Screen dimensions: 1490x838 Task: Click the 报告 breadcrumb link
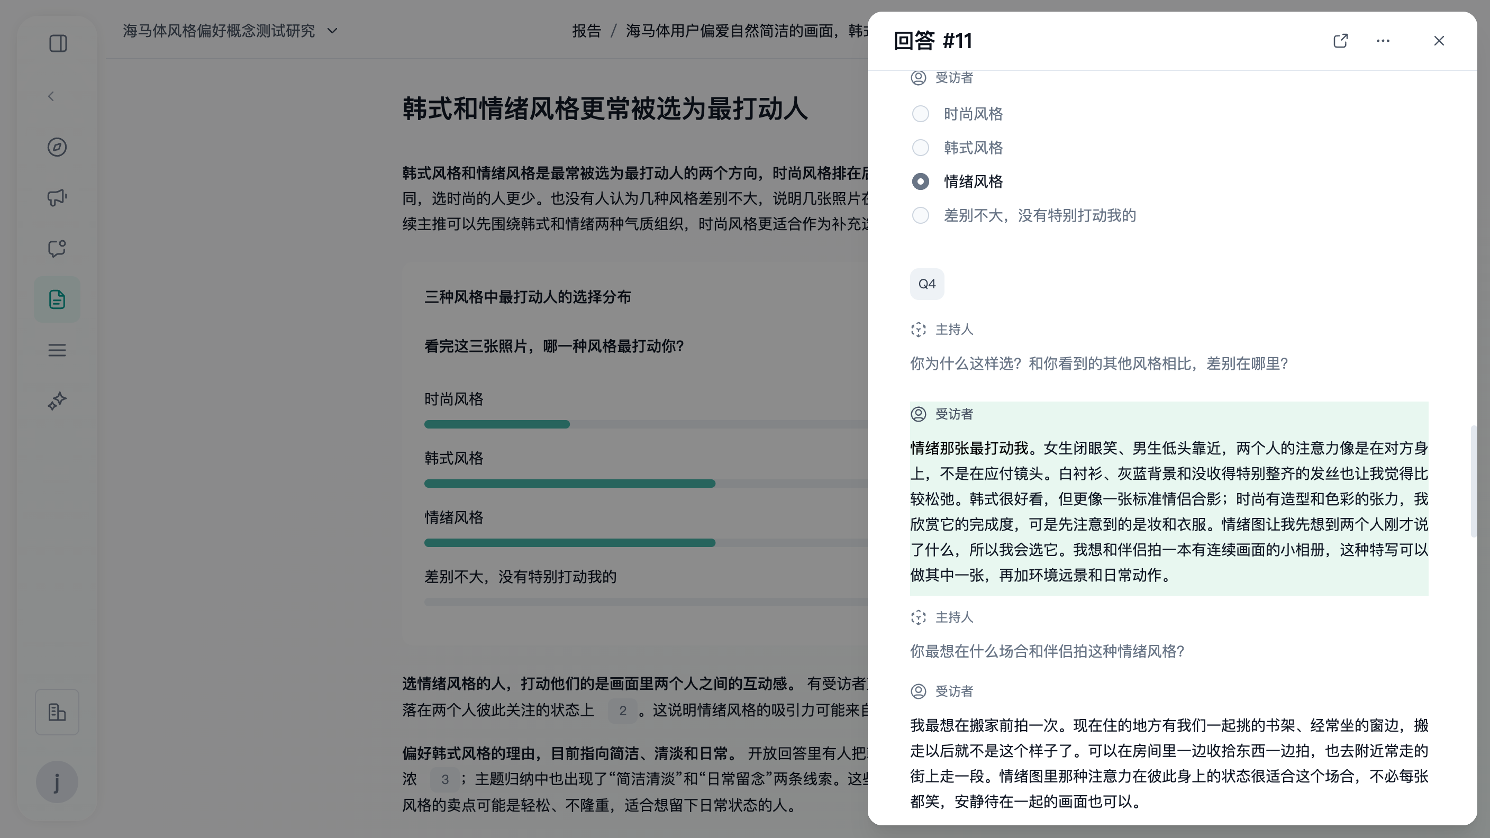tap(586, 31)
